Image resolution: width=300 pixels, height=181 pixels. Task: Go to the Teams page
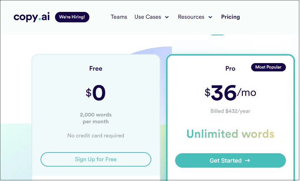pyautogui.click(x=119, y=17)
